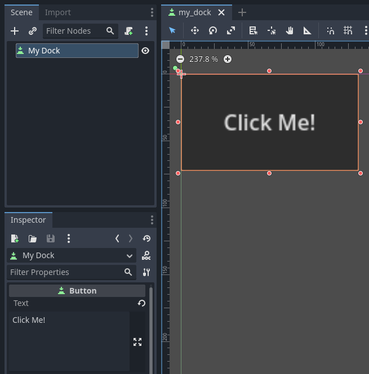Click the Instantiate Child Scene link icon

click(x=32, y=31)
